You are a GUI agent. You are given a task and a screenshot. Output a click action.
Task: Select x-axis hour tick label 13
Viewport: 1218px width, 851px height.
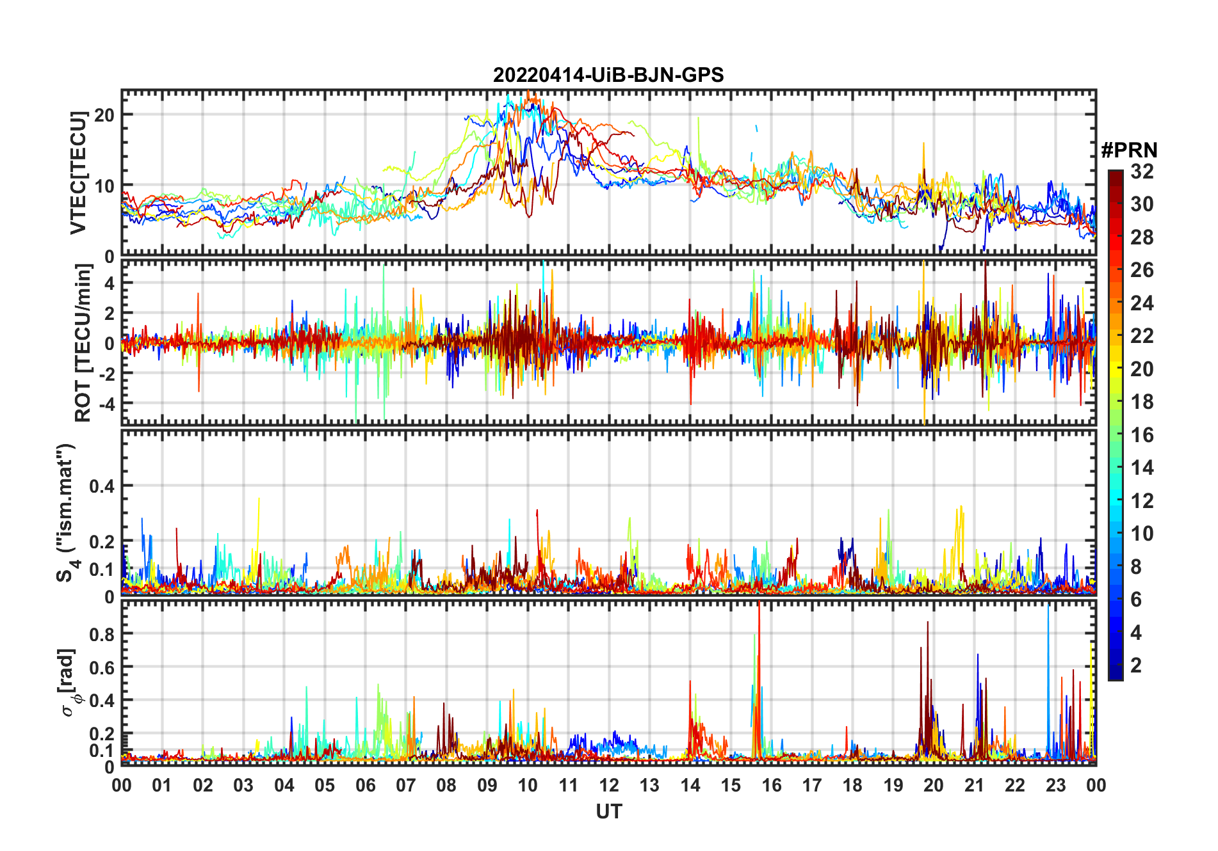[649, 785]
